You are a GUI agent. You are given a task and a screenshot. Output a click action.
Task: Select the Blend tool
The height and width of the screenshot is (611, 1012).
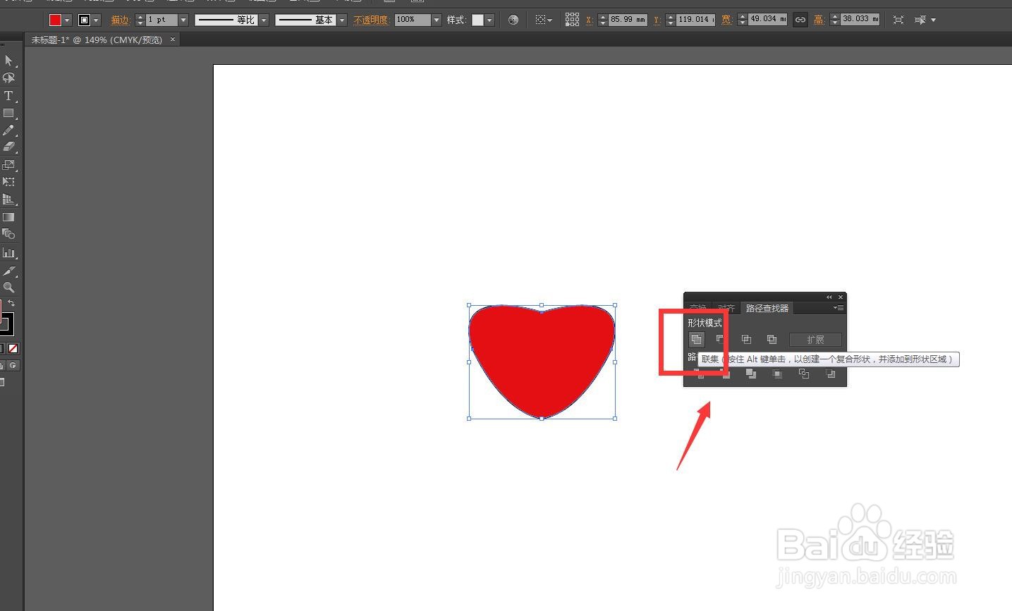click(8, 234)
